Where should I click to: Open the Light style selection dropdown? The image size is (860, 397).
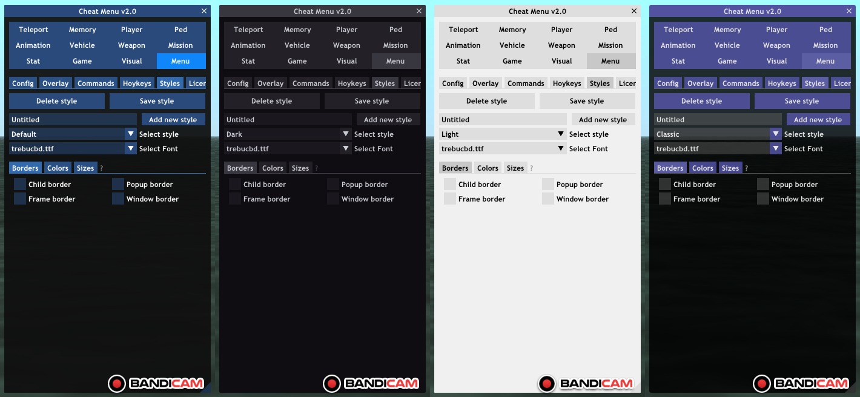[503, 134]
